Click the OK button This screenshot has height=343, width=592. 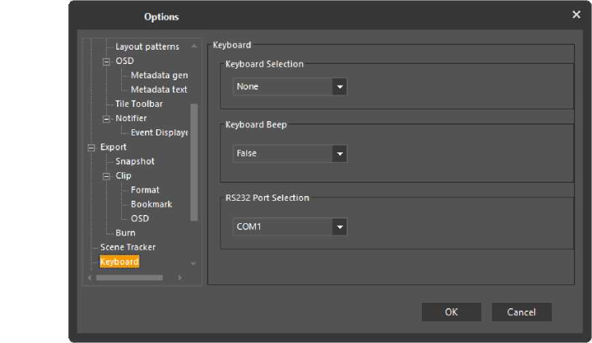pos(451,312)
